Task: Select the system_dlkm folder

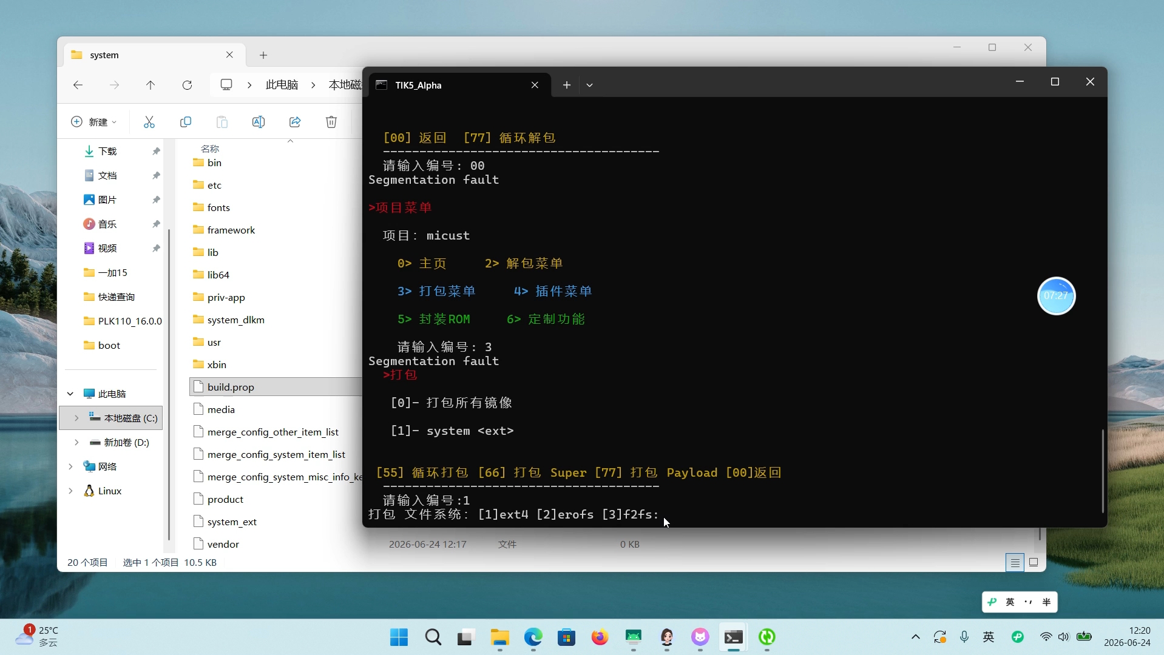Action: (x=235, y=320)
